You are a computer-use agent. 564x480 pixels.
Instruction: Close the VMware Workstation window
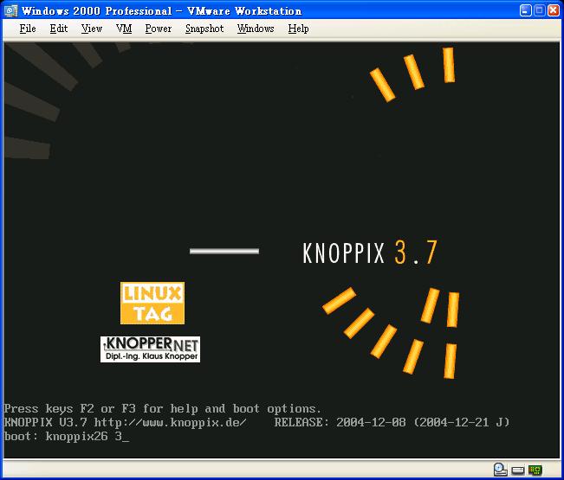(553, 10)
